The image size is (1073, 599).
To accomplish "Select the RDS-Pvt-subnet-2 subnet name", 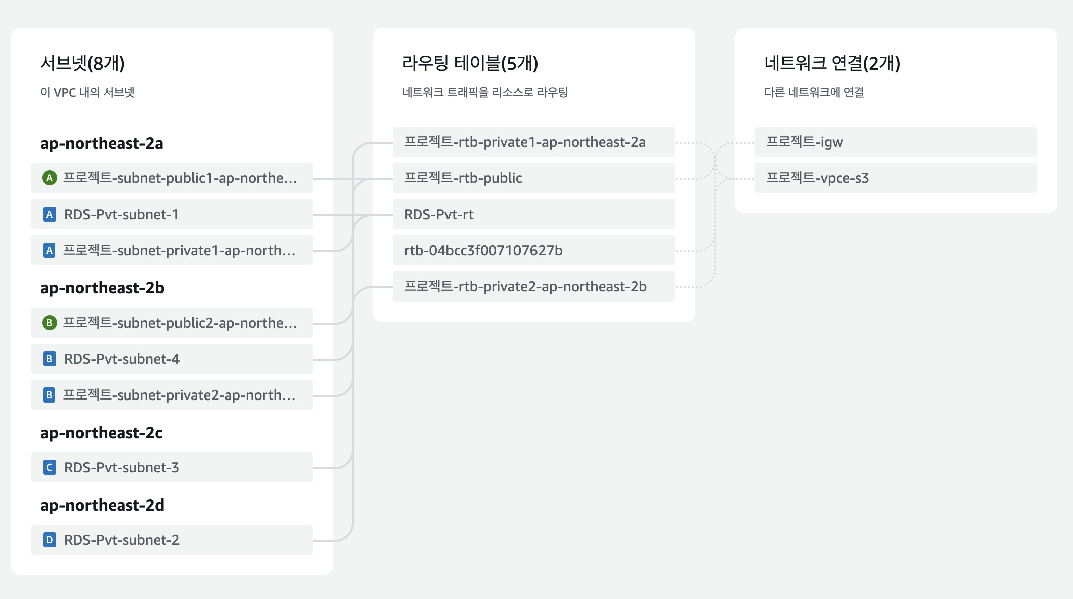I will [122, 540].
